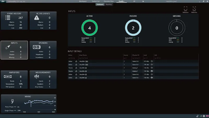Viewport: 209px width, 118px height.
Task: Click the Measurements waveform tile icon
Action: (x=37, y=77)
